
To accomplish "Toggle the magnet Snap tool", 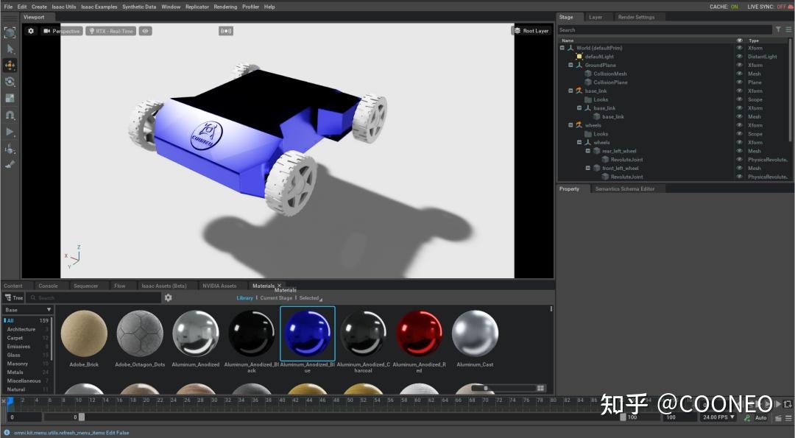I will 10,115.
